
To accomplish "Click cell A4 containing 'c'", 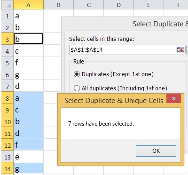I will pyautogui.click(x=28, y=50).
